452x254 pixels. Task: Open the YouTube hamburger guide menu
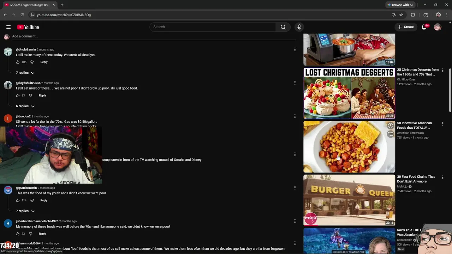point(8,27)
